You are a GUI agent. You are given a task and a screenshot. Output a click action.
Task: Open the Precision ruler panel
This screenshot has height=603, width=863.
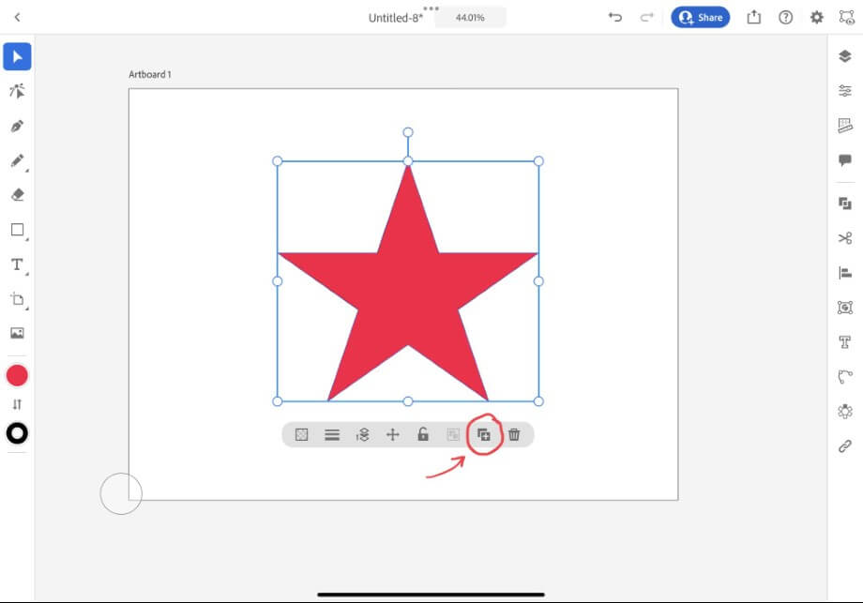[x=845, y=126]
